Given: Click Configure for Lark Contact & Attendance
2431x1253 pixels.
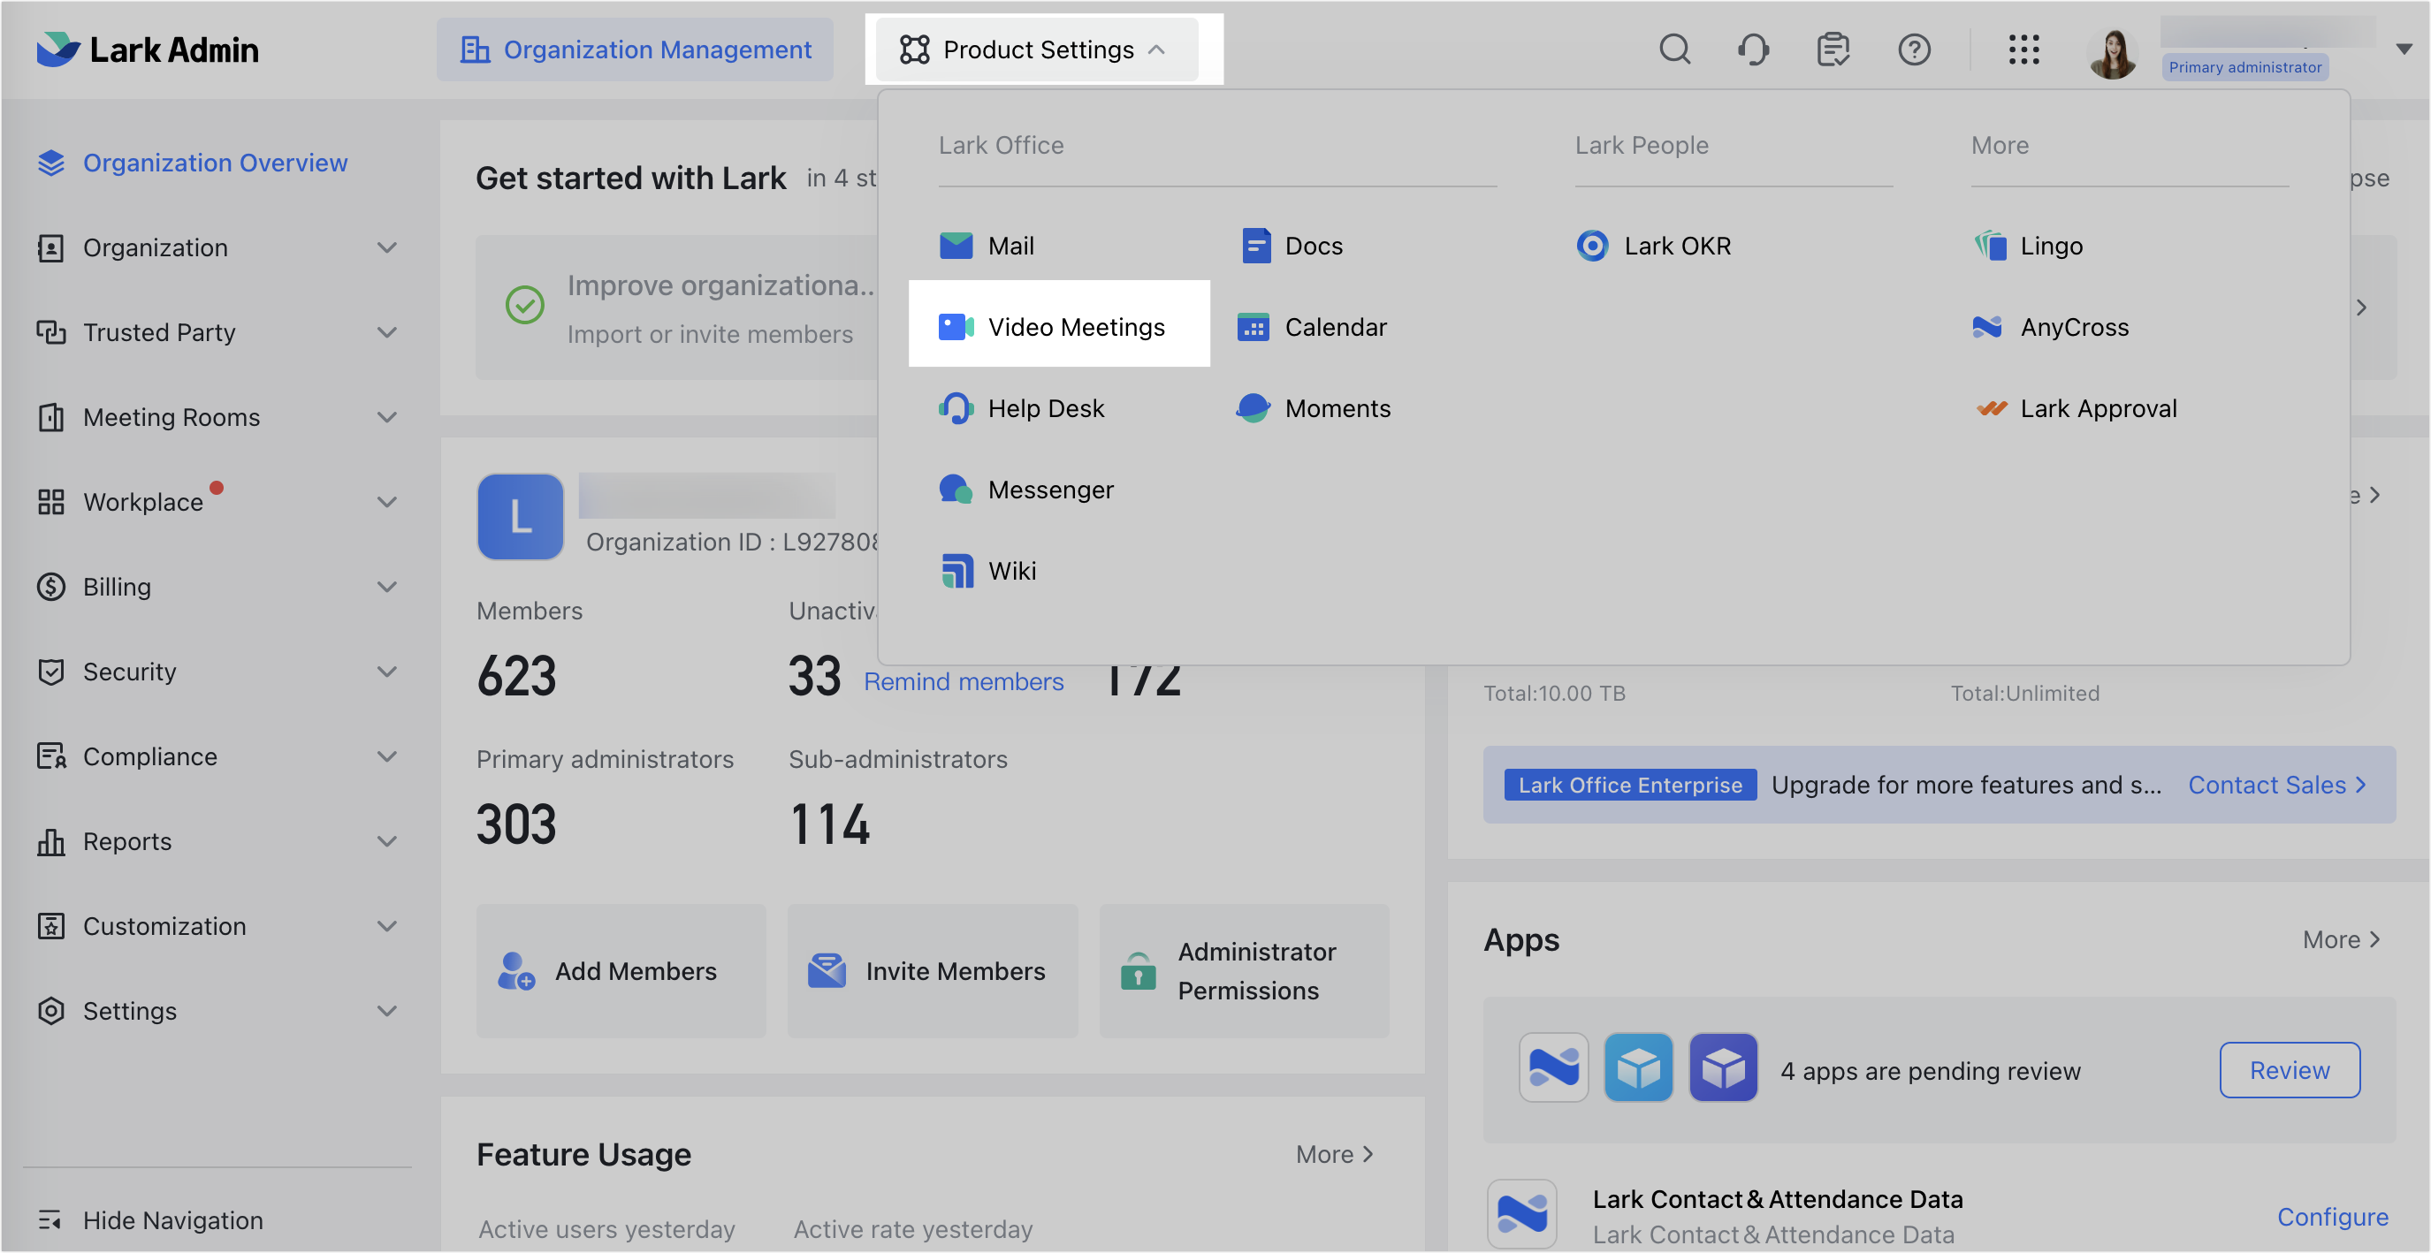Looking at the screenshot, I should (2333, 1217).
